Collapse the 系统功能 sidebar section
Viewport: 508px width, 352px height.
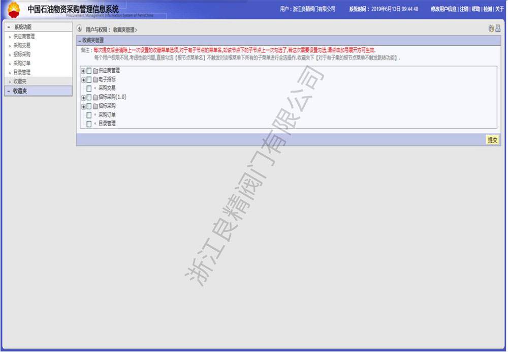click(x=9, y=26)
